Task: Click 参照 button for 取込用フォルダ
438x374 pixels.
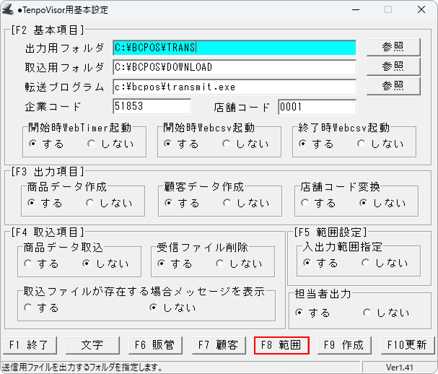Action: (x=393, y=66)
